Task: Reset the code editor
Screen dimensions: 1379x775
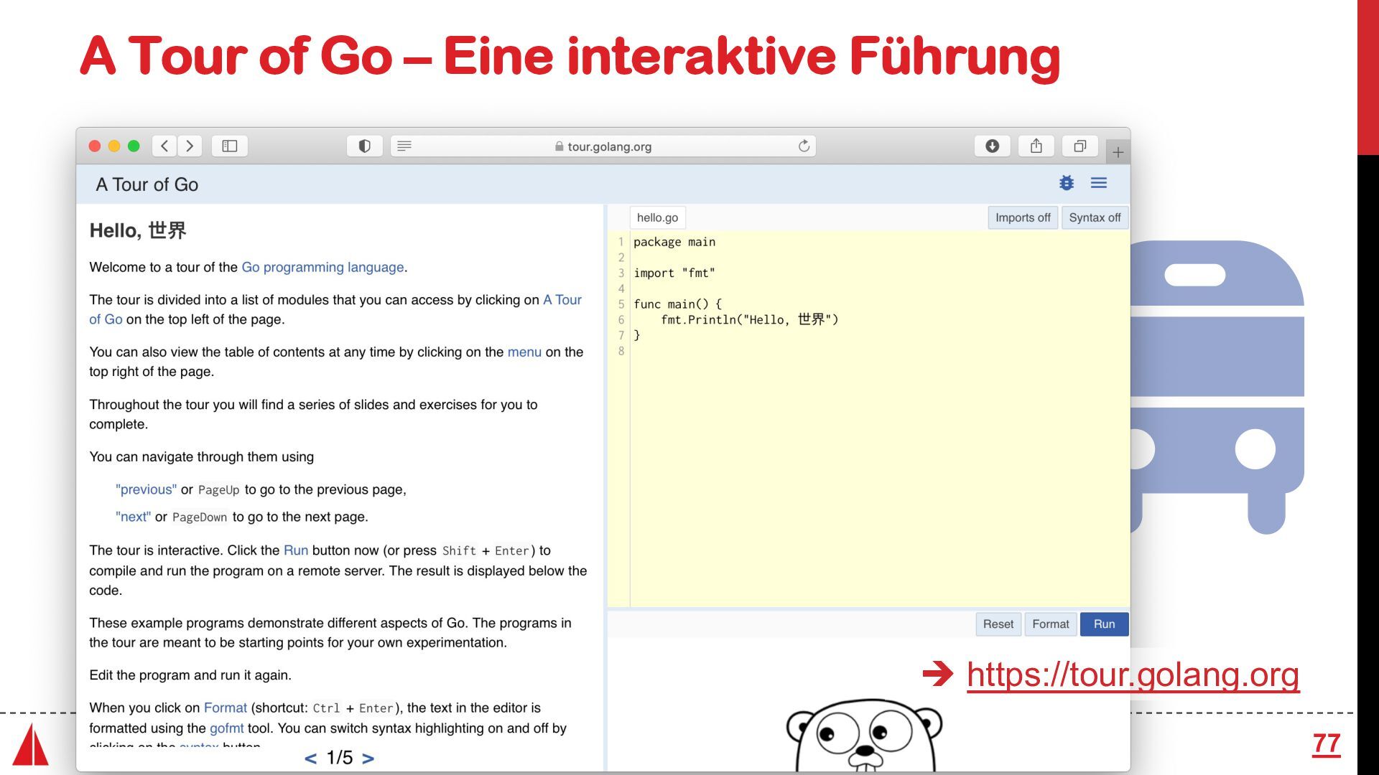Action: tap(998, 624)
